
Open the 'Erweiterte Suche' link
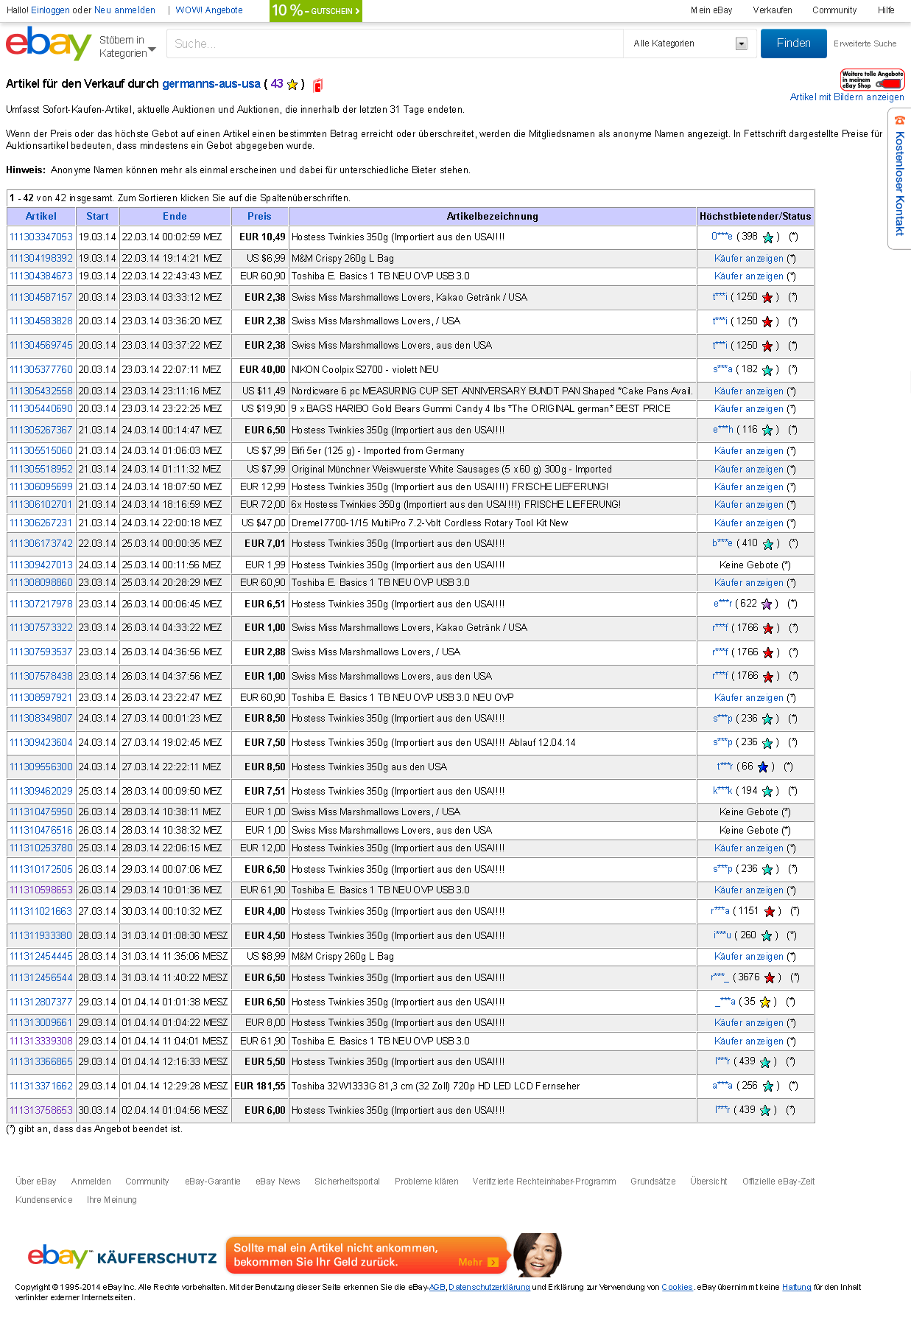tap(865, 44)
